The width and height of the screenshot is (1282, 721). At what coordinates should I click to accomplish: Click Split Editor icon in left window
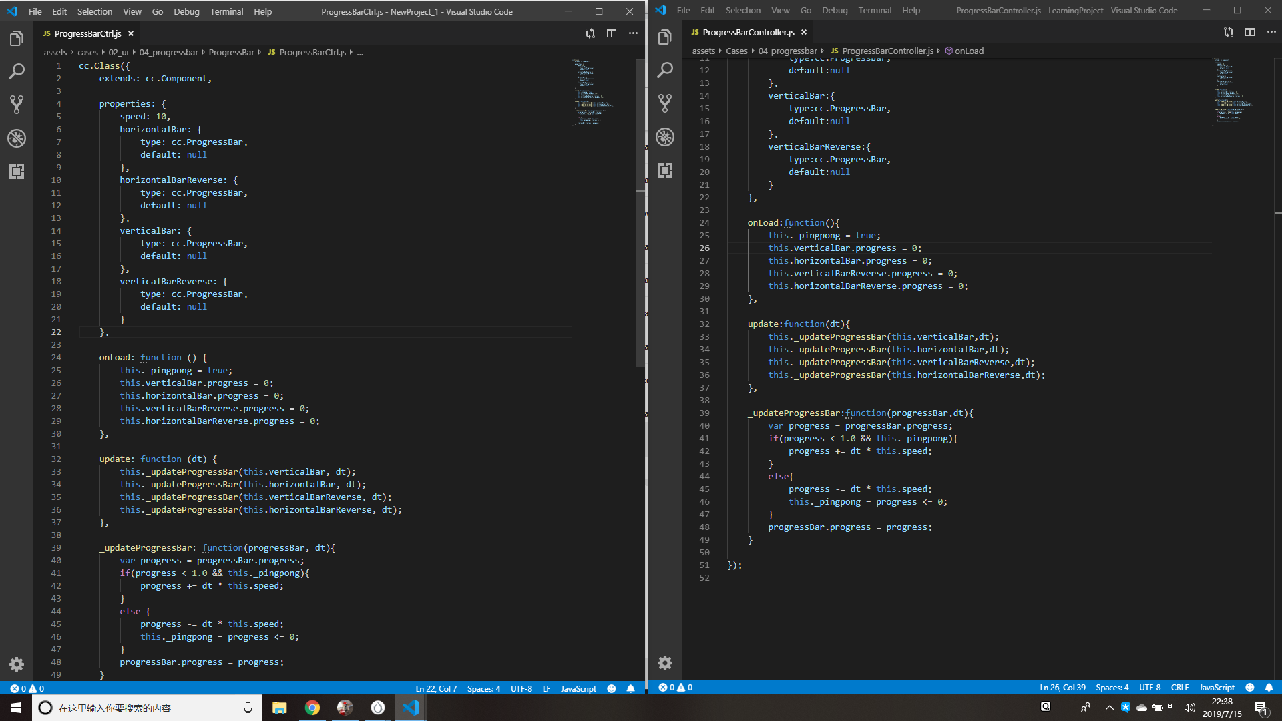611,33
